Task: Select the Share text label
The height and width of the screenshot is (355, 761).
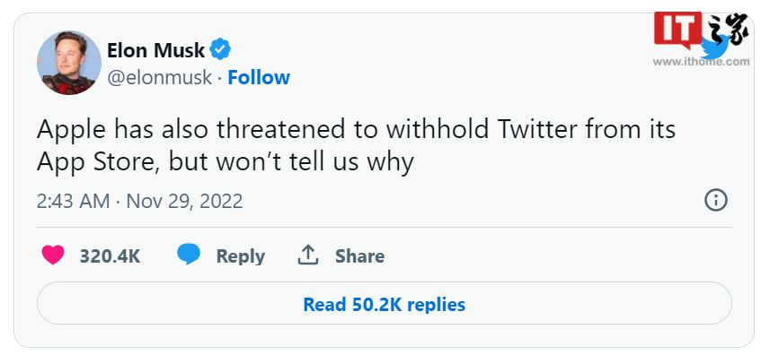Action: 359,256
